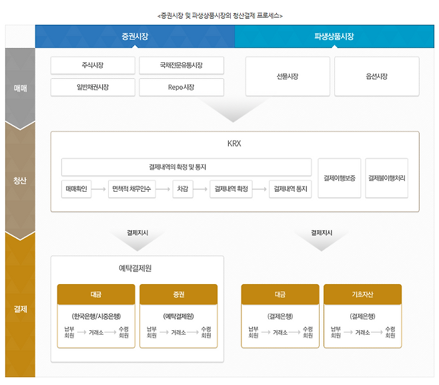439x385 pixels.
Task: Click 거래소 in derivatives 대금 card
Action: [280, 333]
